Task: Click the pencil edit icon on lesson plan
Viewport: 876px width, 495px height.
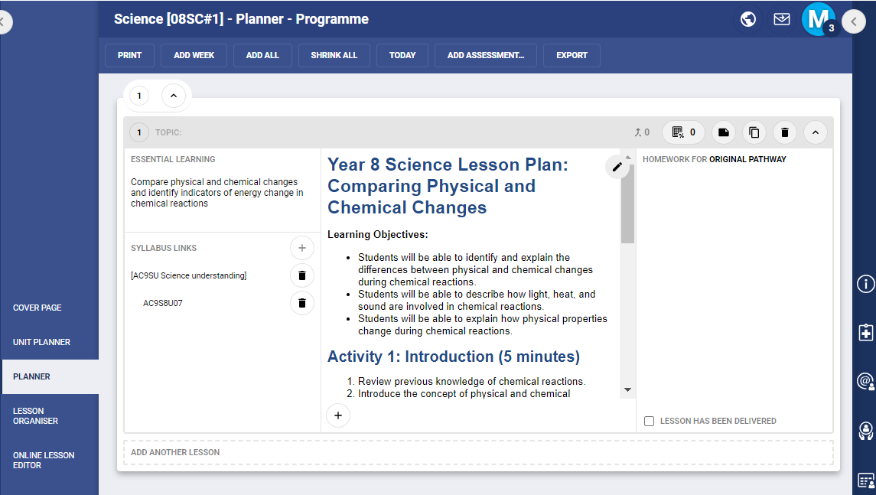Action: pyautogui.click(x=617, y=167)
